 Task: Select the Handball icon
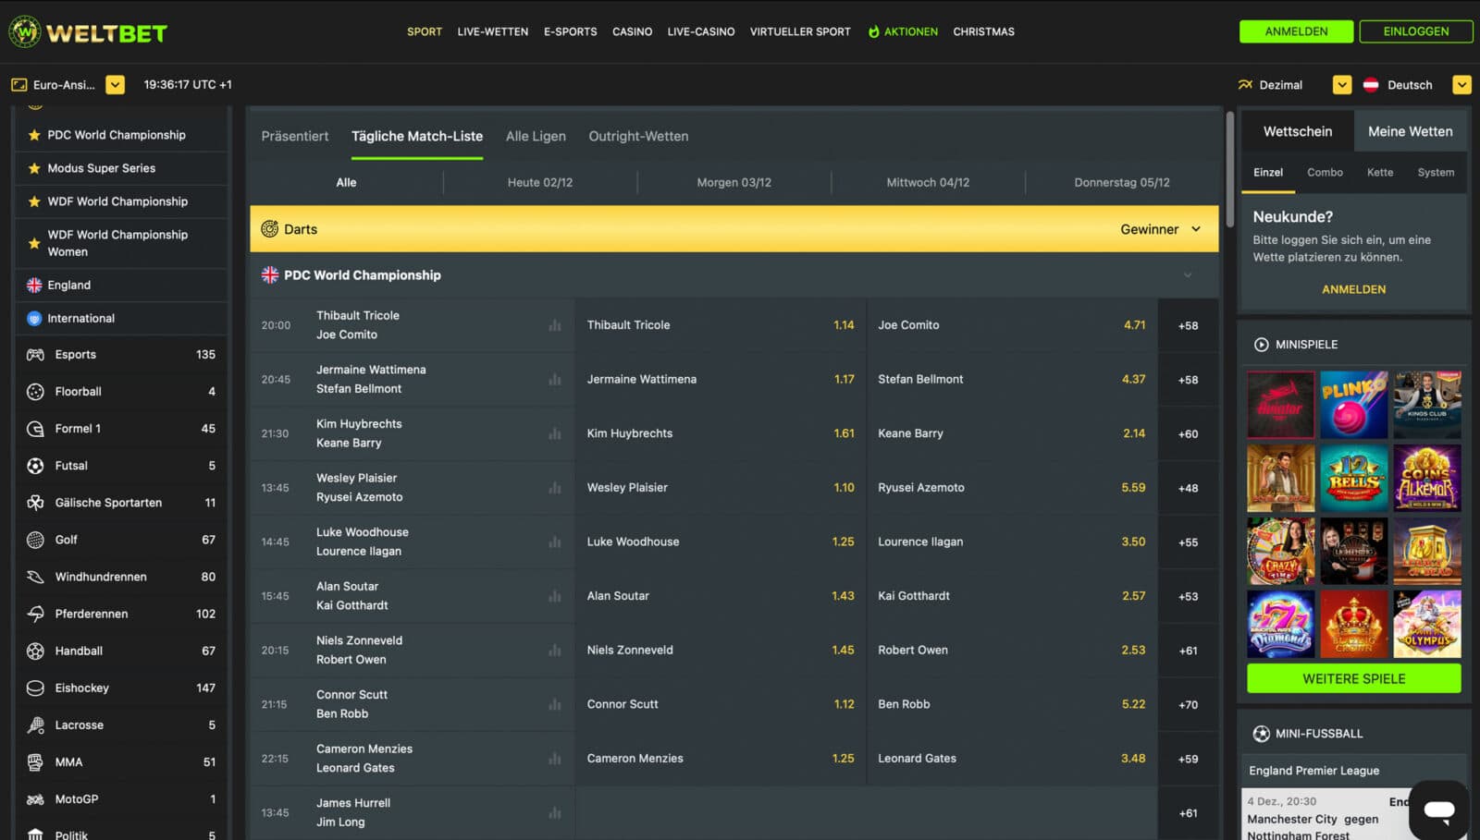[35, 651]
